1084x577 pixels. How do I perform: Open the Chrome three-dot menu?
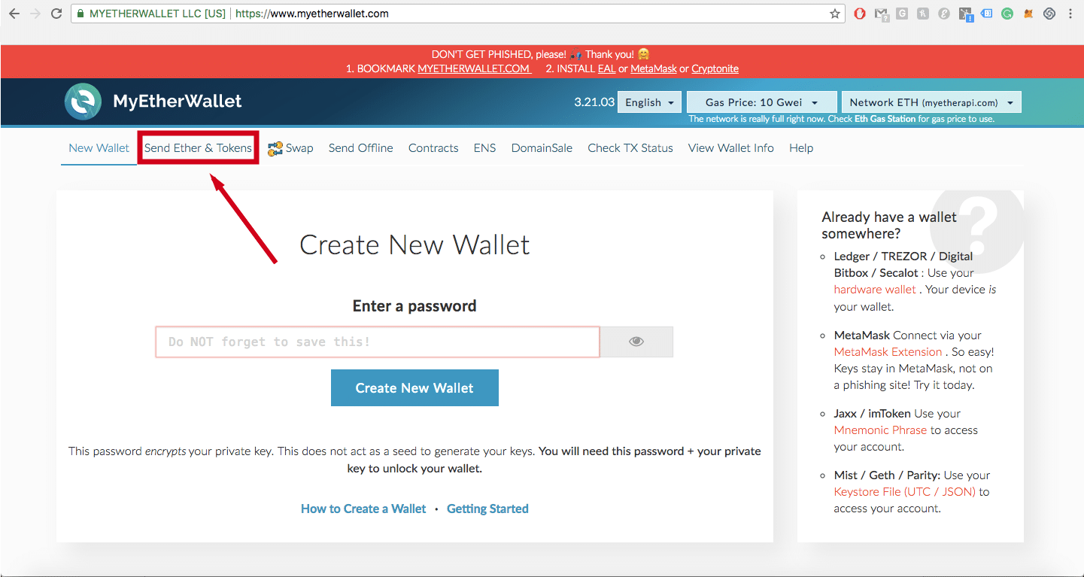click(x=1070, y=14)
